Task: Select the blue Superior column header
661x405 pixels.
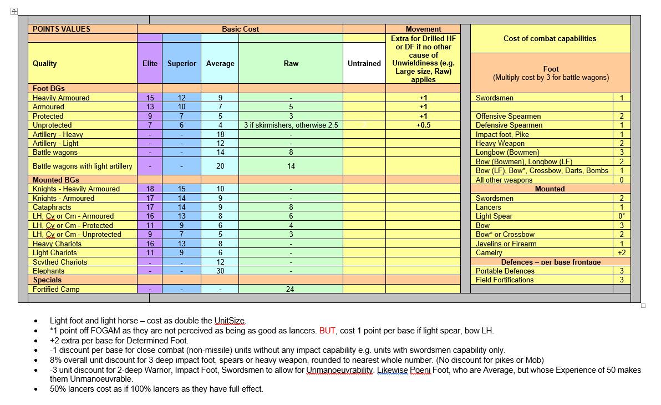Action: point(182,63)
